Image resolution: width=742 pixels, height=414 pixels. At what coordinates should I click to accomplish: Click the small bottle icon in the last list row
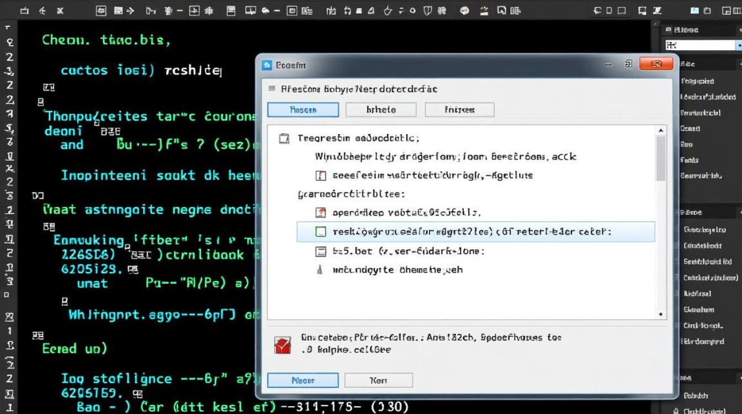click(x=320, y=270)
